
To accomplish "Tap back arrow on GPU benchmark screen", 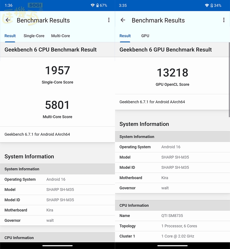I will point(123,20).
